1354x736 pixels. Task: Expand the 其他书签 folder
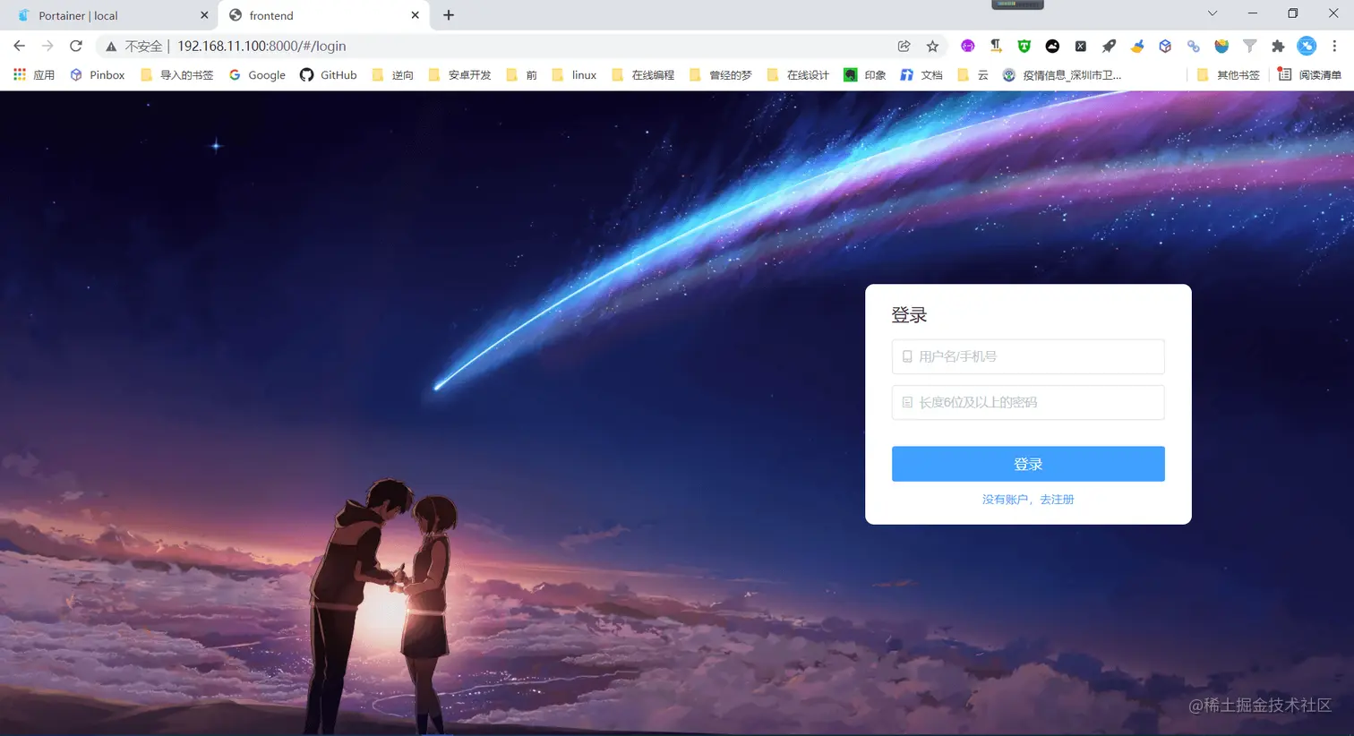(1229, 74)
